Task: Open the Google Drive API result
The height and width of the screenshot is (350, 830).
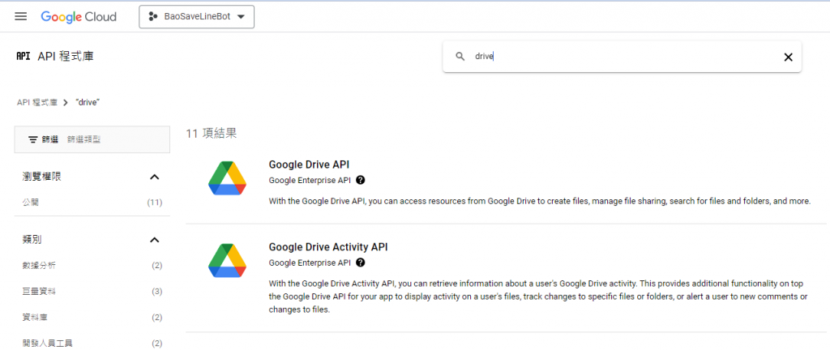Action: [x=309, y=164]
